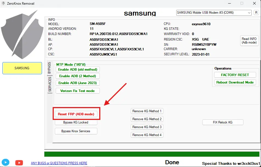Click Remove KG Method 4
The height and width of the screenshot is (167, 261).
147,135
